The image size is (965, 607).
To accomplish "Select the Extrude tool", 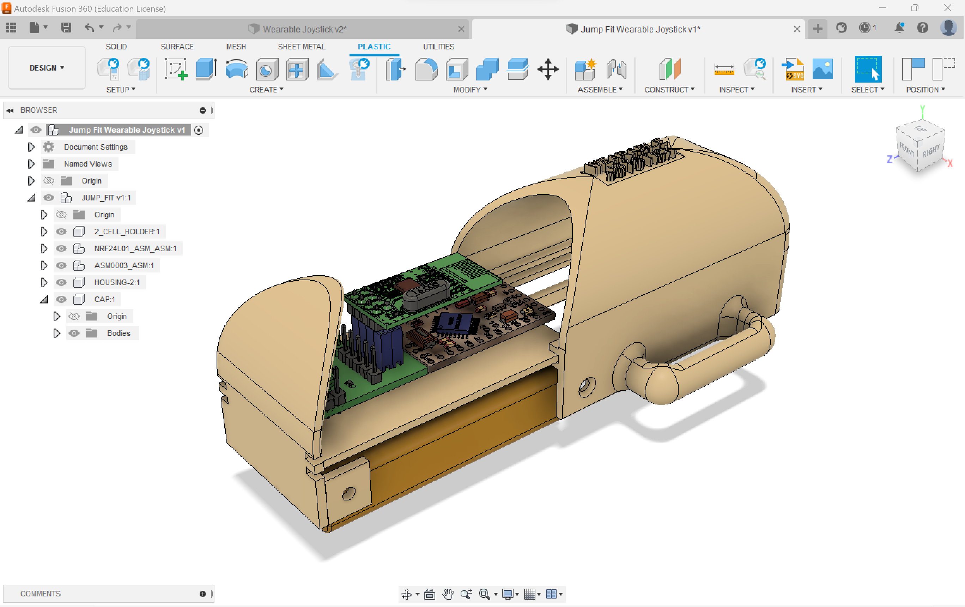I will (x=206, y=69).
